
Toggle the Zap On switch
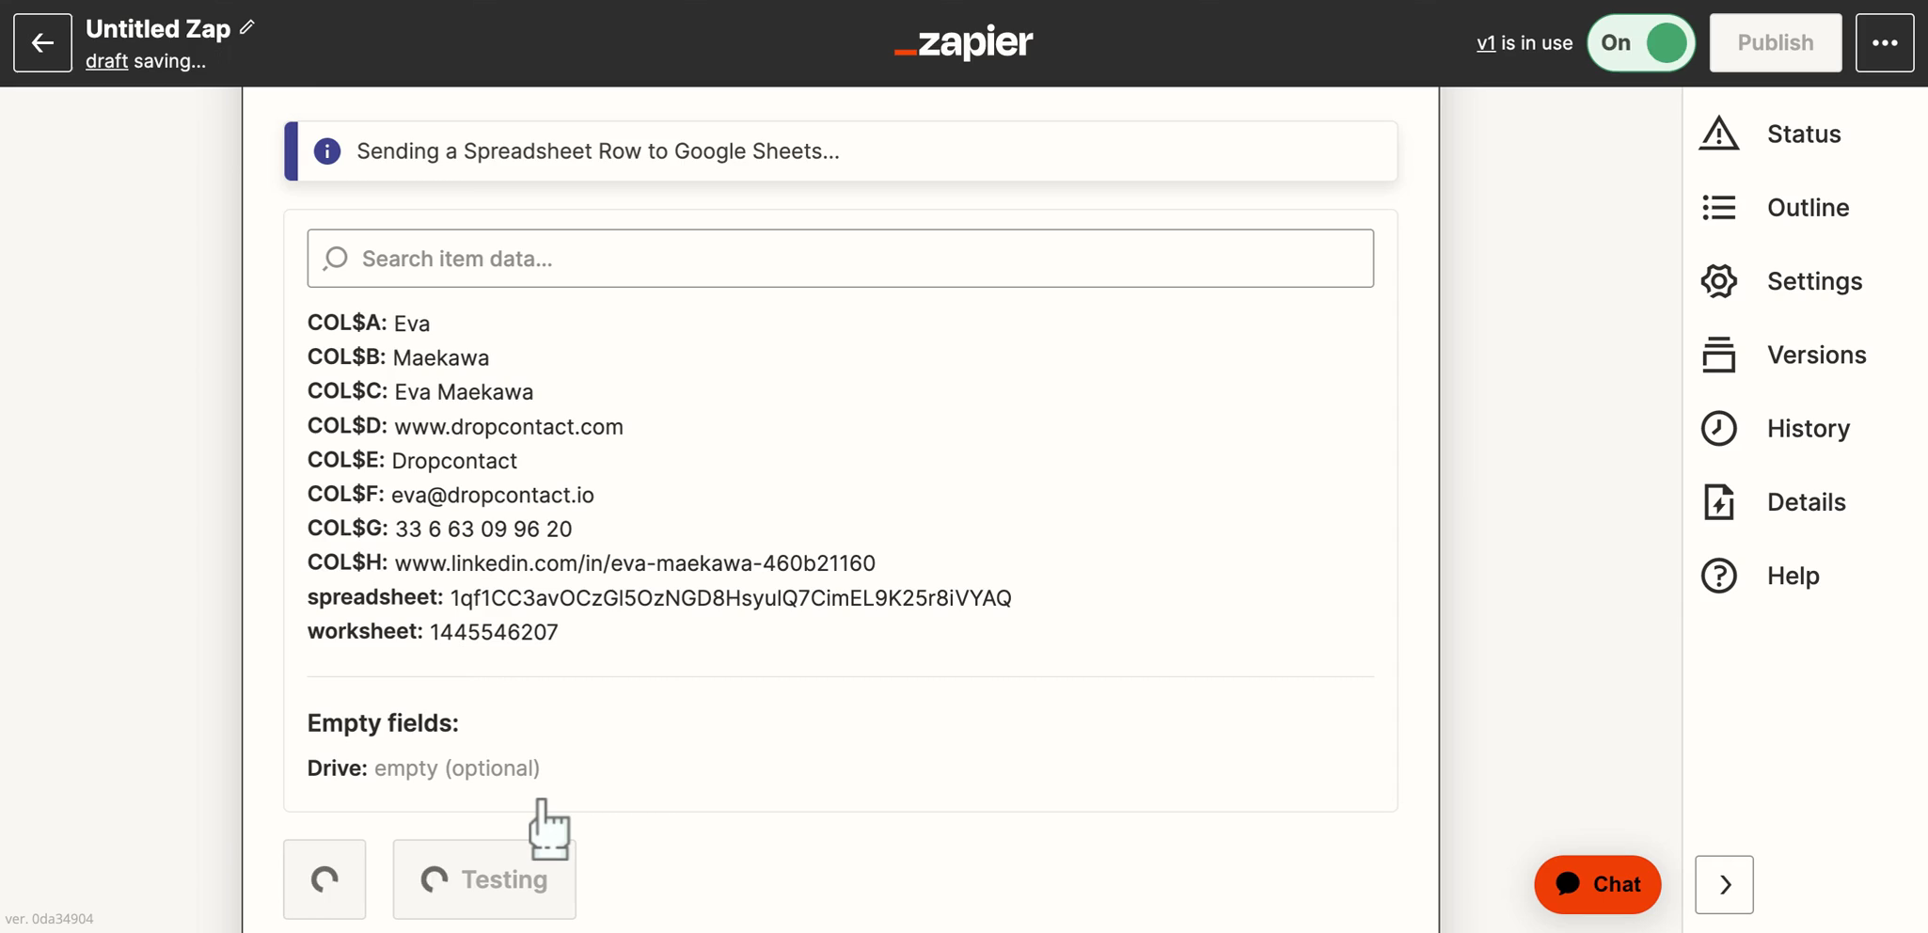tap(1641, 42)
